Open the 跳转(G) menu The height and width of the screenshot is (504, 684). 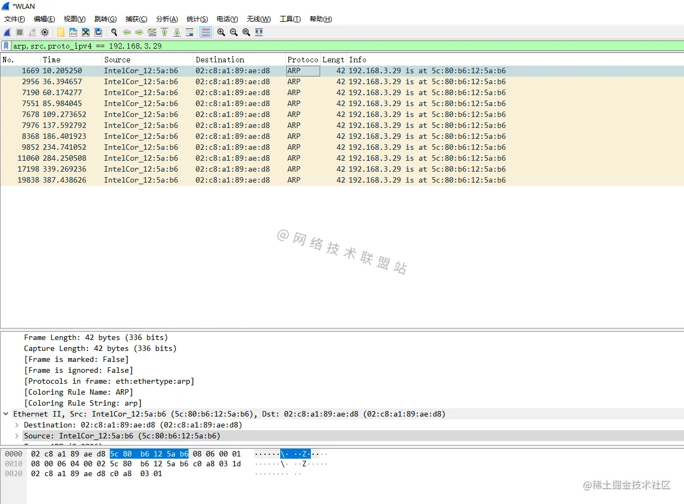[105, 19]
